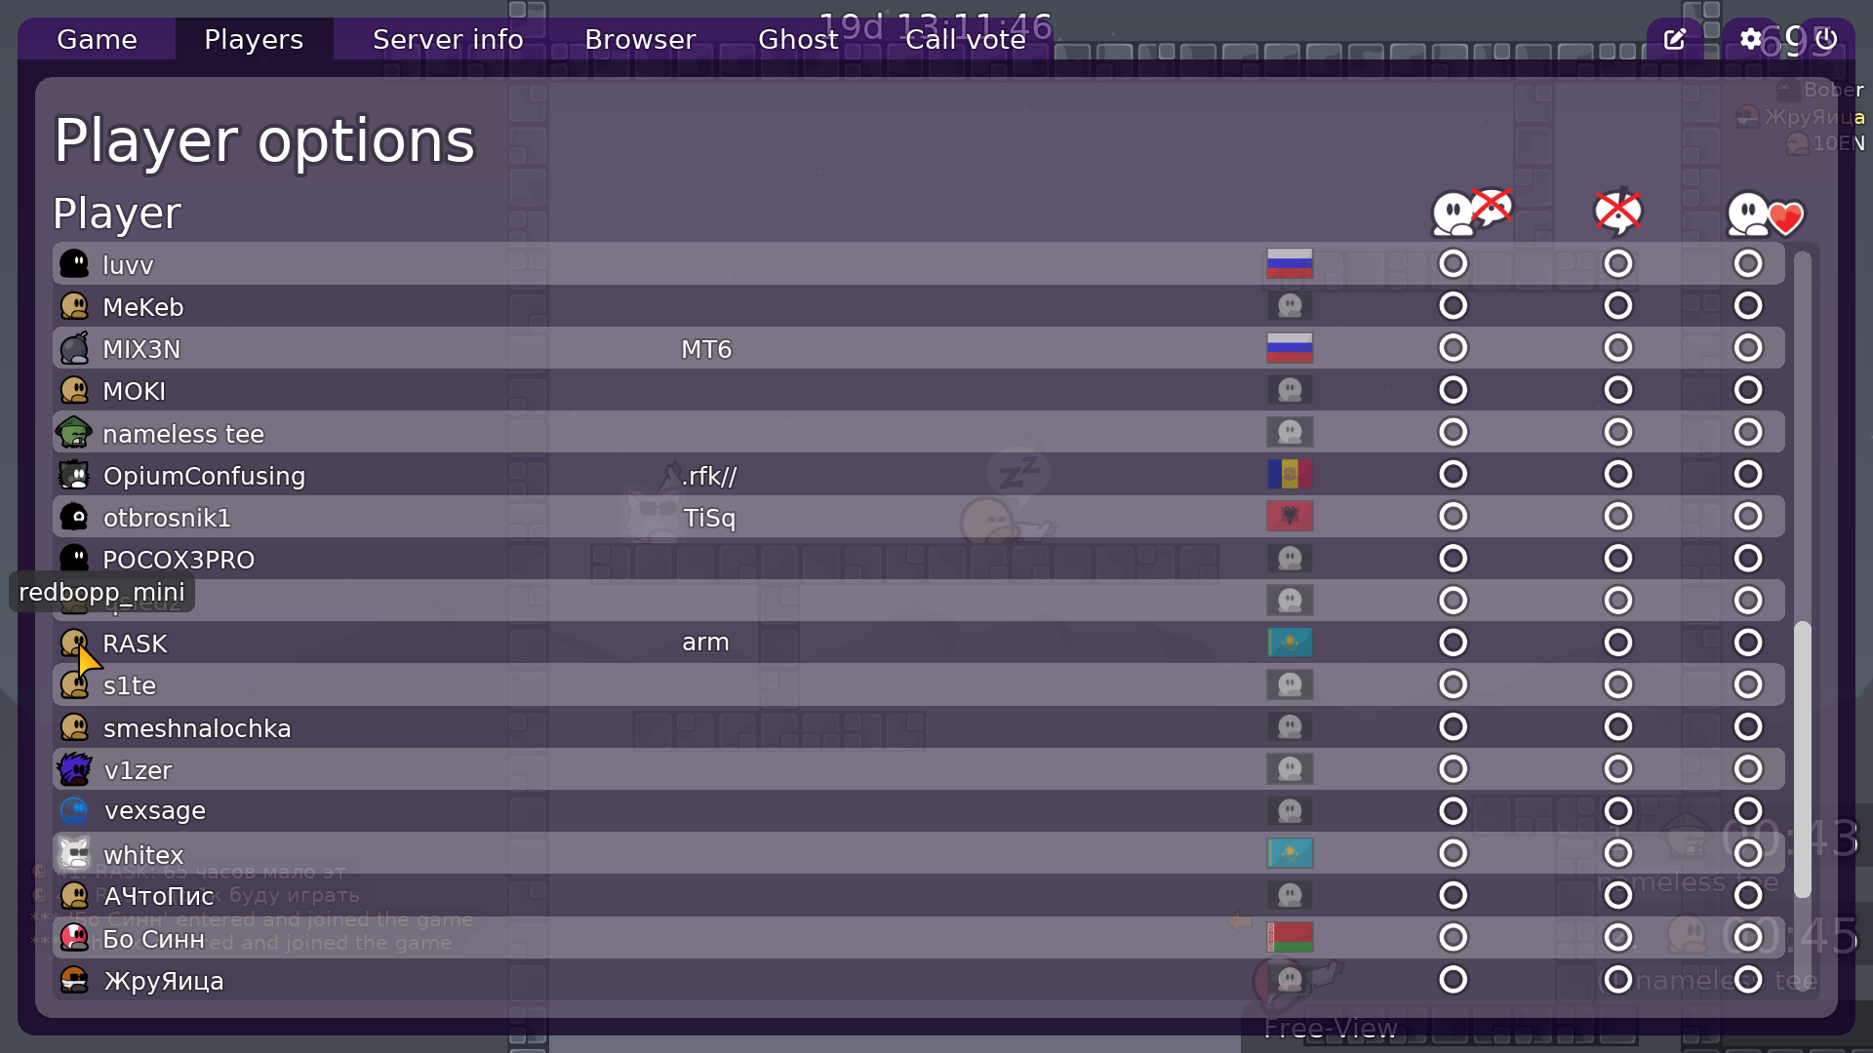Viewport: 1873px width, 1053px height.
Task: Mute chat from otbrosnik1
Action: coord(1453,516)
